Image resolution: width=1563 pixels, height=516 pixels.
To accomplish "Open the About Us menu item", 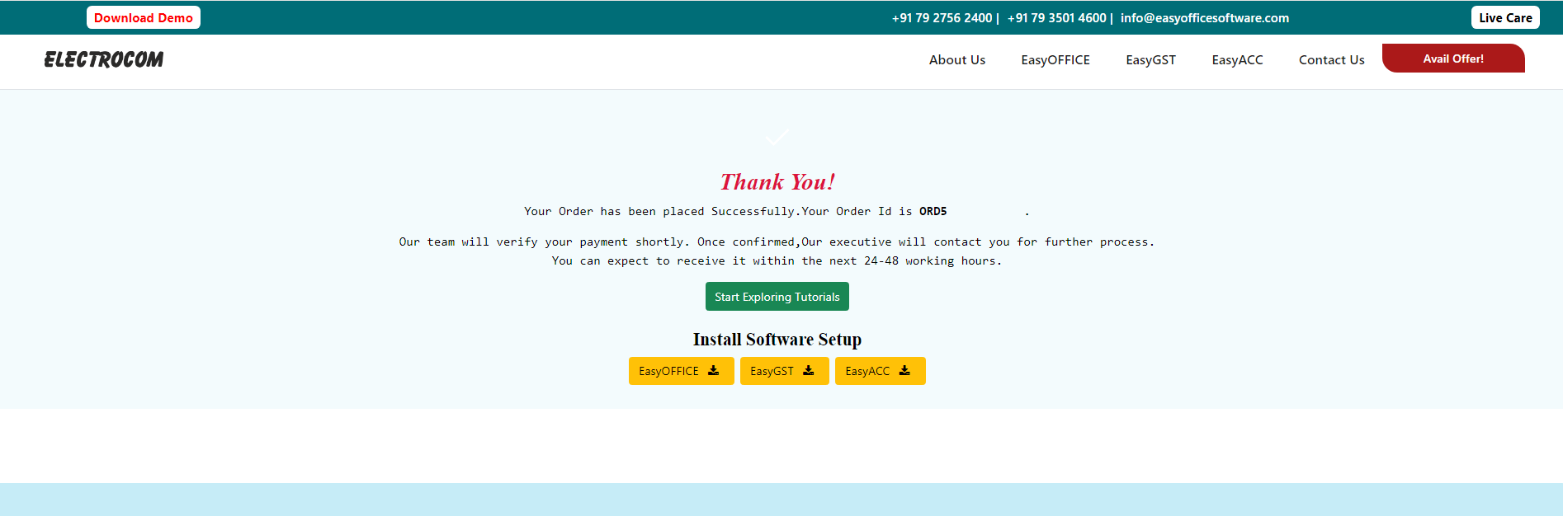I will [956, 60].
